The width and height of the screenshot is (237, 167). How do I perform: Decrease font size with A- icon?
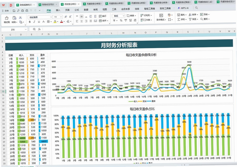coord(70,17)
